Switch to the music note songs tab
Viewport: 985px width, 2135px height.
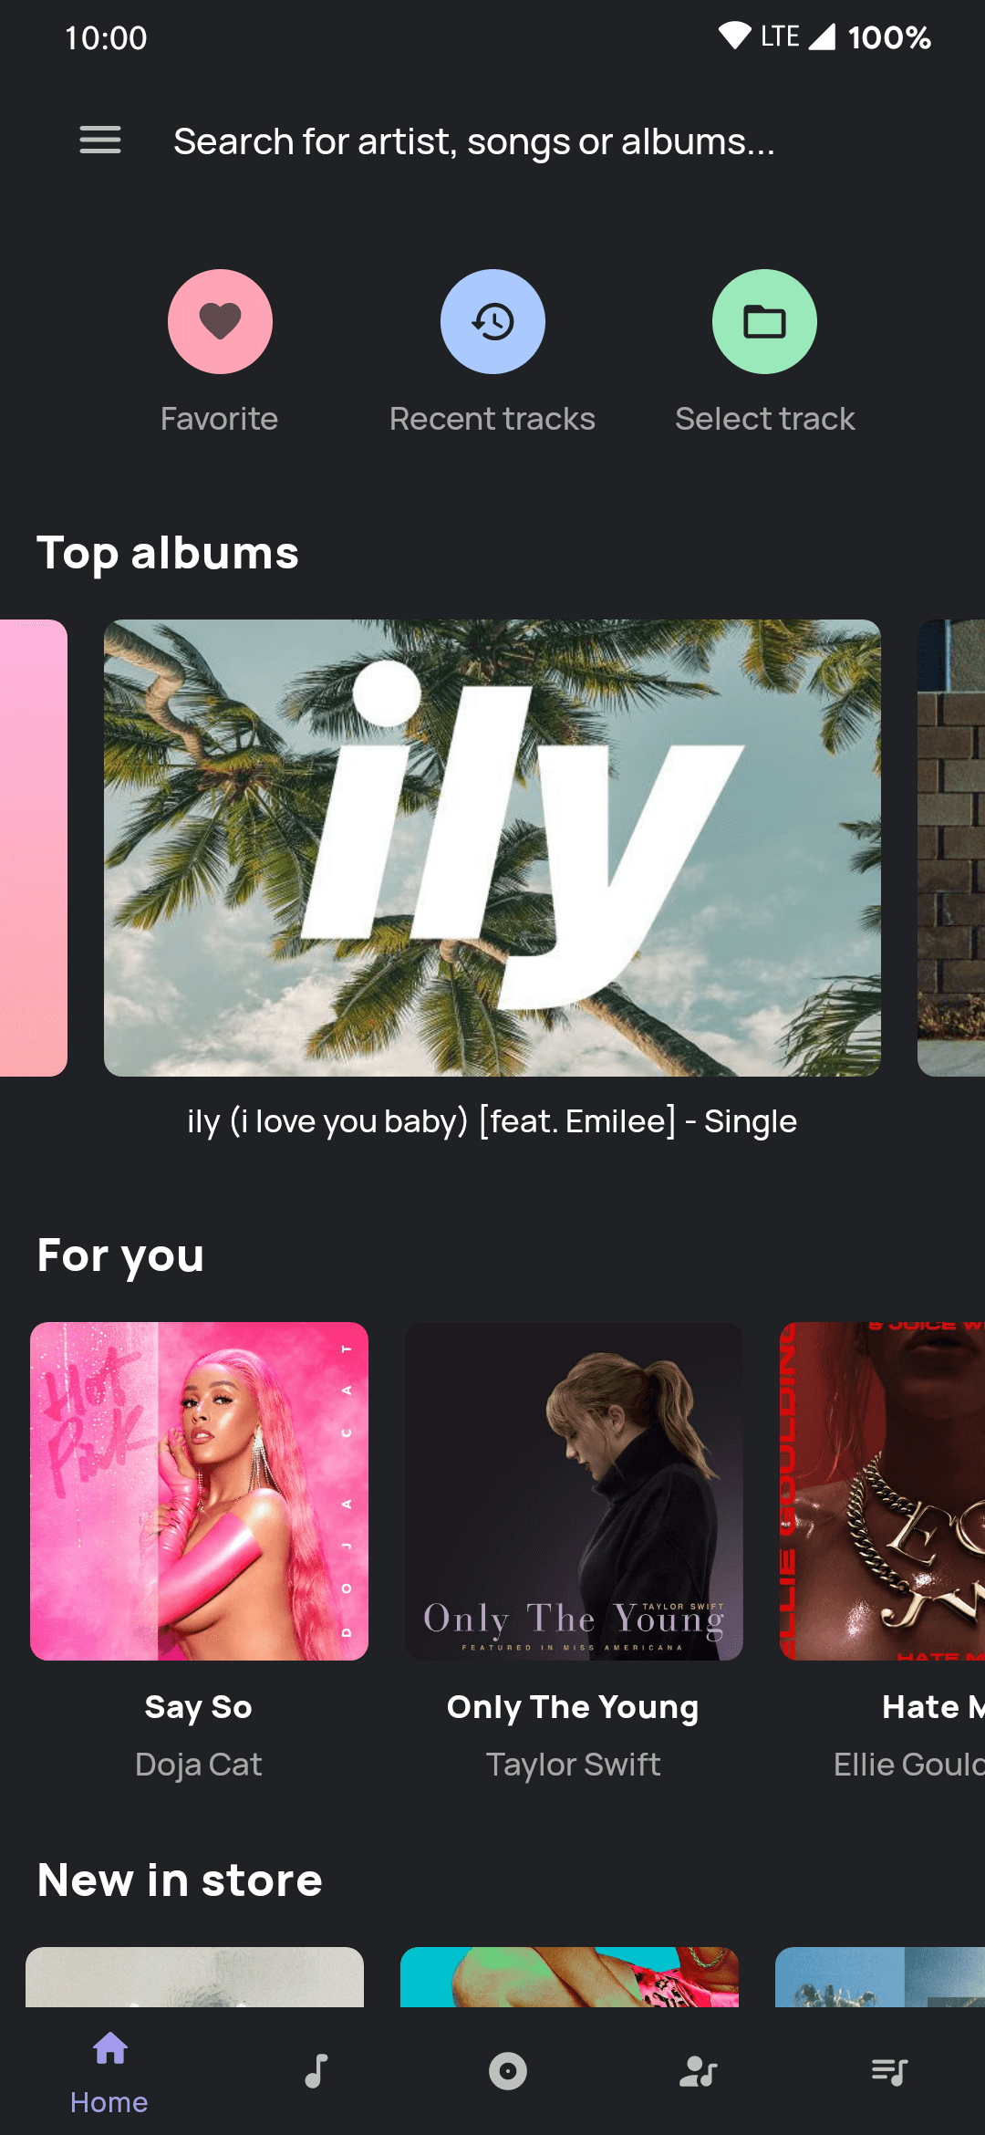pos(316,2071)
